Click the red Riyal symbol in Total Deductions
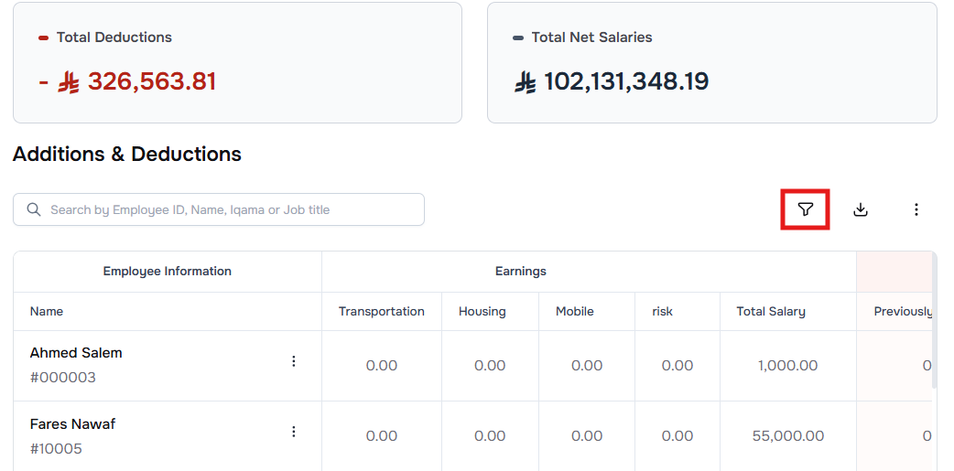The height and width of the screenshot is (471, 954). pyautogui.click(x=70, y=82)
